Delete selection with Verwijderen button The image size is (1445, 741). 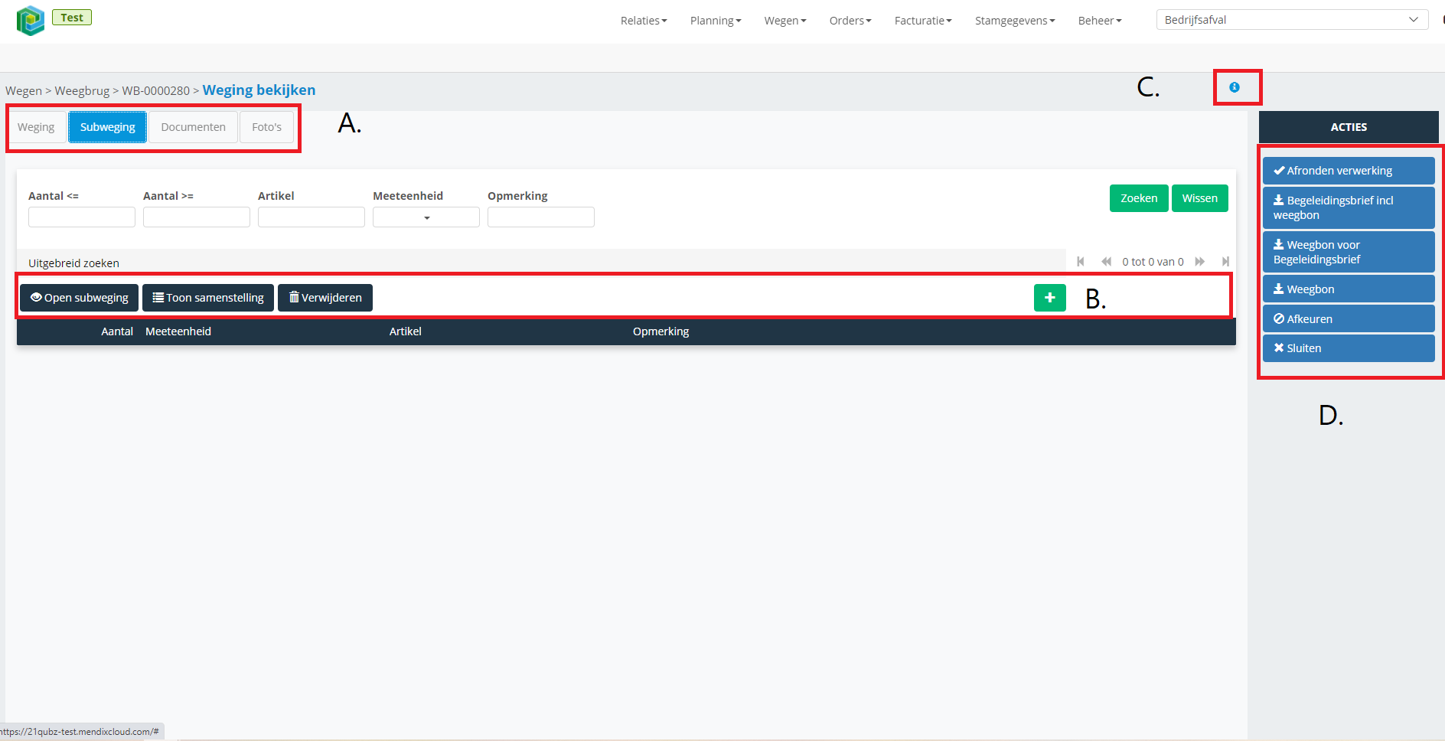pos(325,298)
